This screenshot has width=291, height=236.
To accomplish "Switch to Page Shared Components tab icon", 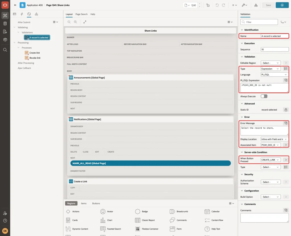I will click(36, 14).
